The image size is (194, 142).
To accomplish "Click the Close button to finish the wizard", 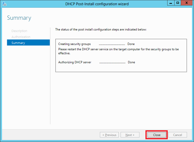I will point(157,135).
